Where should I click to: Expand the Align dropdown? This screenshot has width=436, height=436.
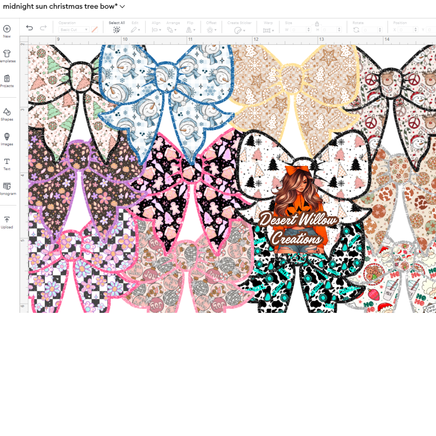pos(156,30)
